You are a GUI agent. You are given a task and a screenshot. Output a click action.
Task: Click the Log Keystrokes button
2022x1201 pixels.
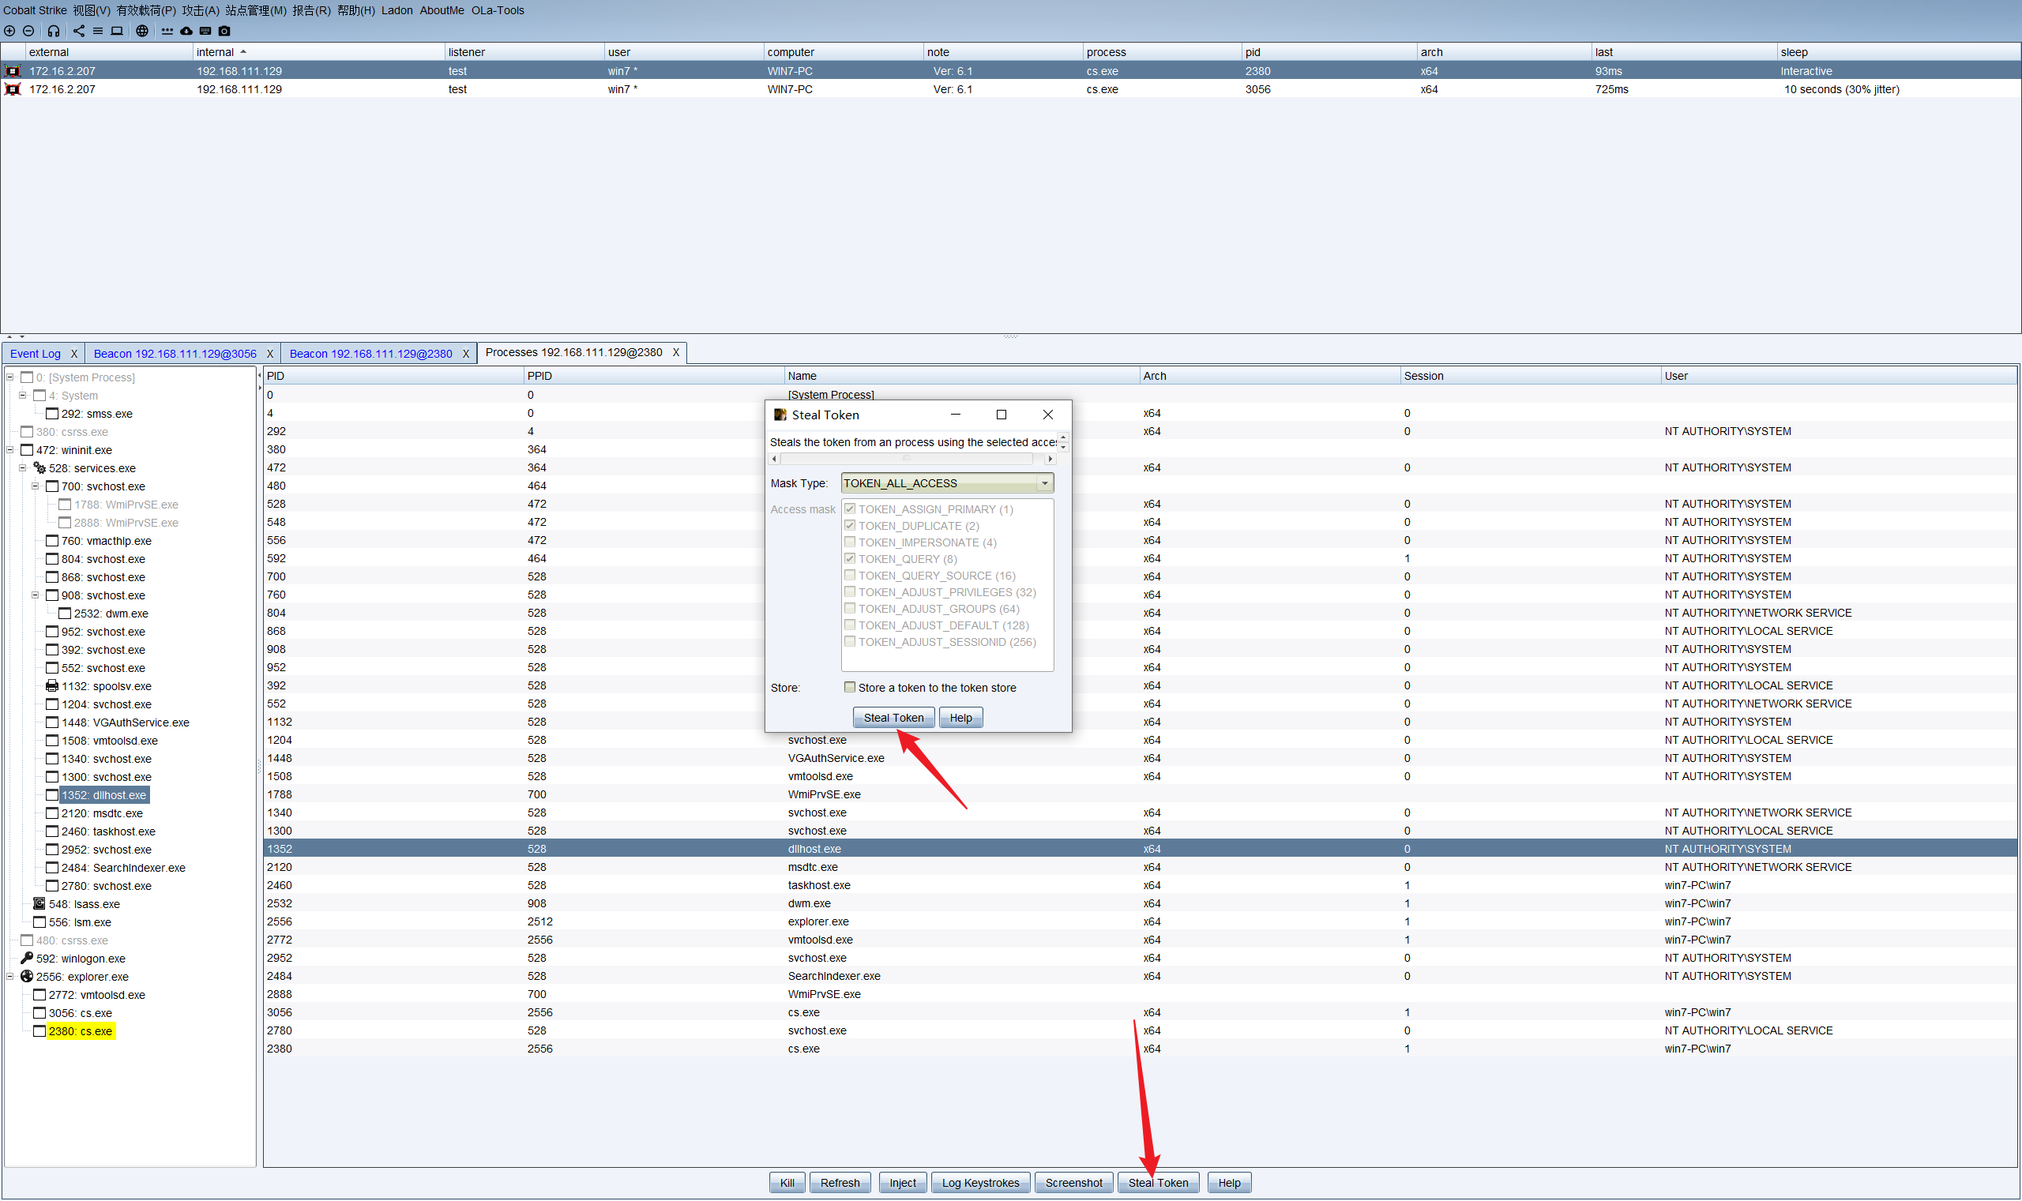[980, 1182]
